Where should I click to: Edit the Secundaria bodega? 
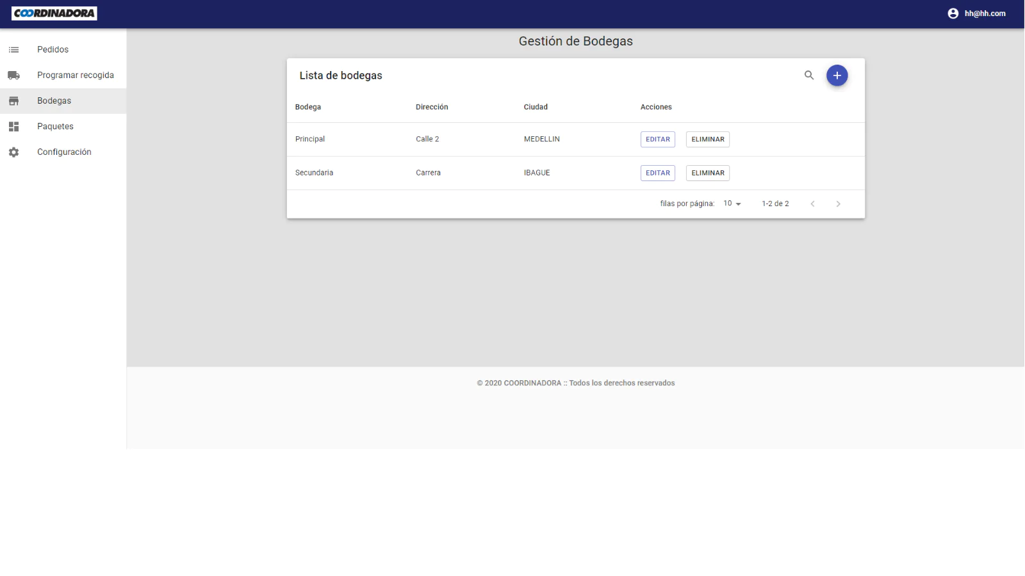657,173
